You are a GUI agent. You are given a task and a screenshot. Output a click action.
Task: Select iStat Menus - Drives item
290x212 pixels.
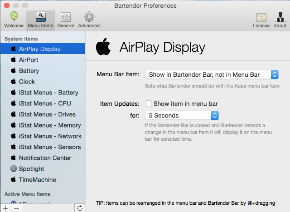[43, 114]
